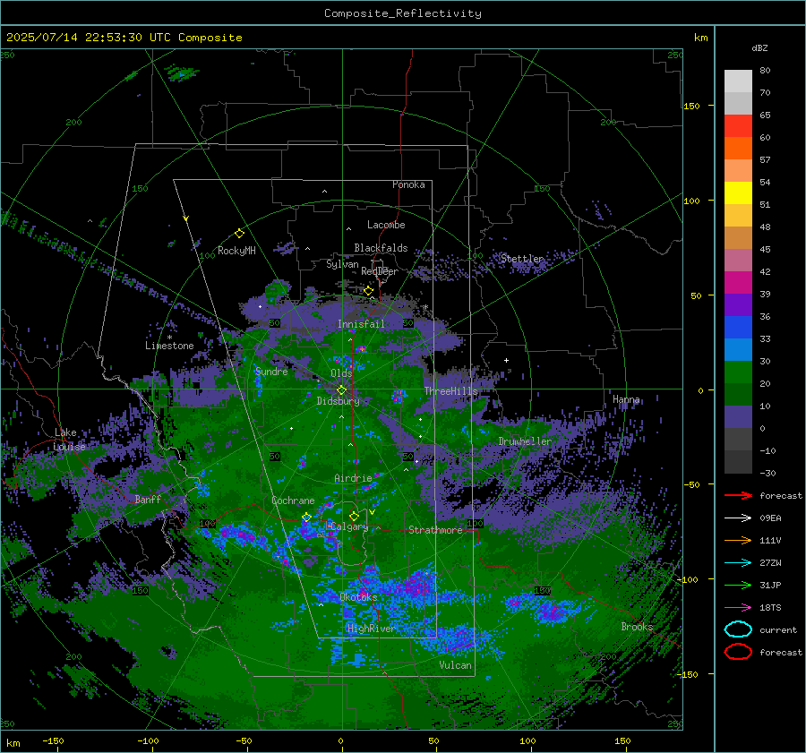Click the RockyMH label

[236, 251]
